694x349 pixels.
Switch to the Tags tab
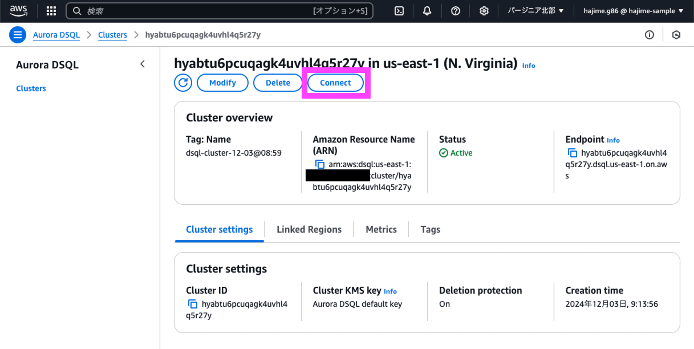coord(430,229)
